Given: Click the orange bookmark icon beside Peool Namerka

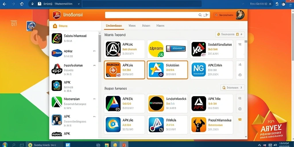Looking at the screenshot, I should 240,119.
